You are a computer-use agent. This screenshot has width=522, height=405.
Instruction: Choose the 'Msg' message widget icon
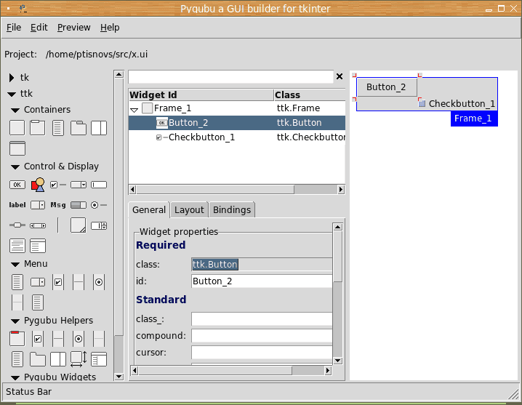click(x=58, y=205)
